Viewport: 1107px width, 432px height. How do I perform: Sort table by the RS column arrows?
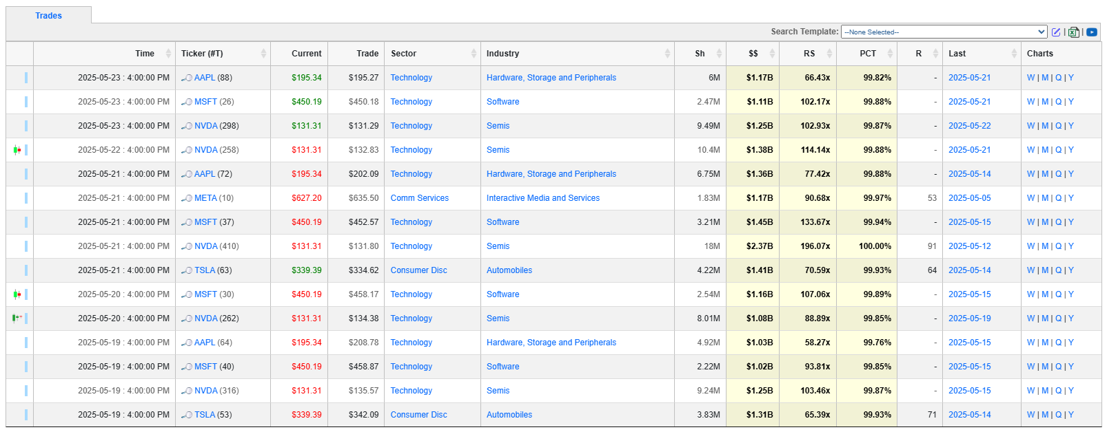829,54
